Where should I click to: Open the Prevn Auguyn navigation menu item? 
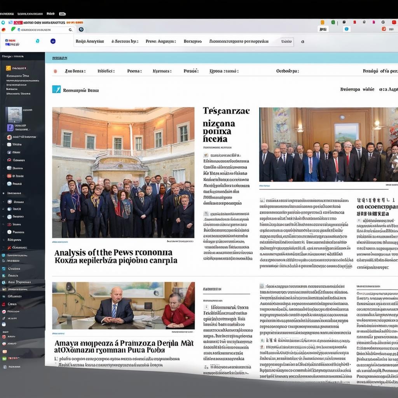161,41
